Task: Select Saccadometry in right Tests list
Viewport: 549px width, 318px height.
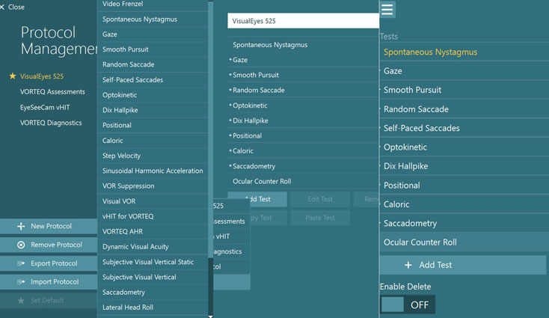Action: click(x=464, y=224)
